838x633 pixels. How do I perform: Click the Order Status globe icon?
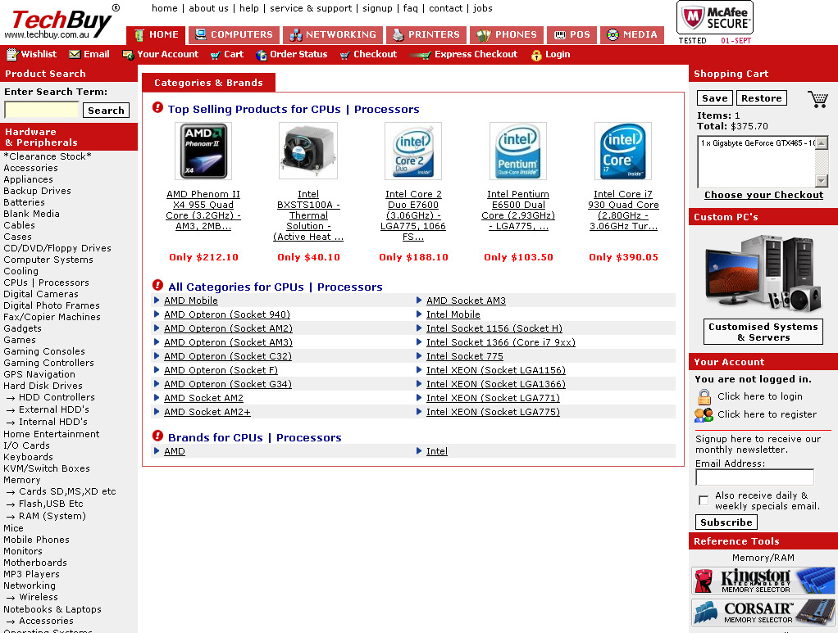click(x=261, y=55)
